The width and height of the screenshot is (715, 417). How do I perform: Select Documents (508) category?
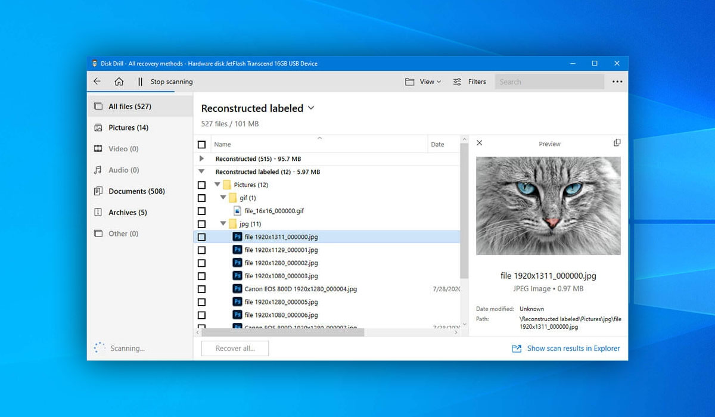140,191
